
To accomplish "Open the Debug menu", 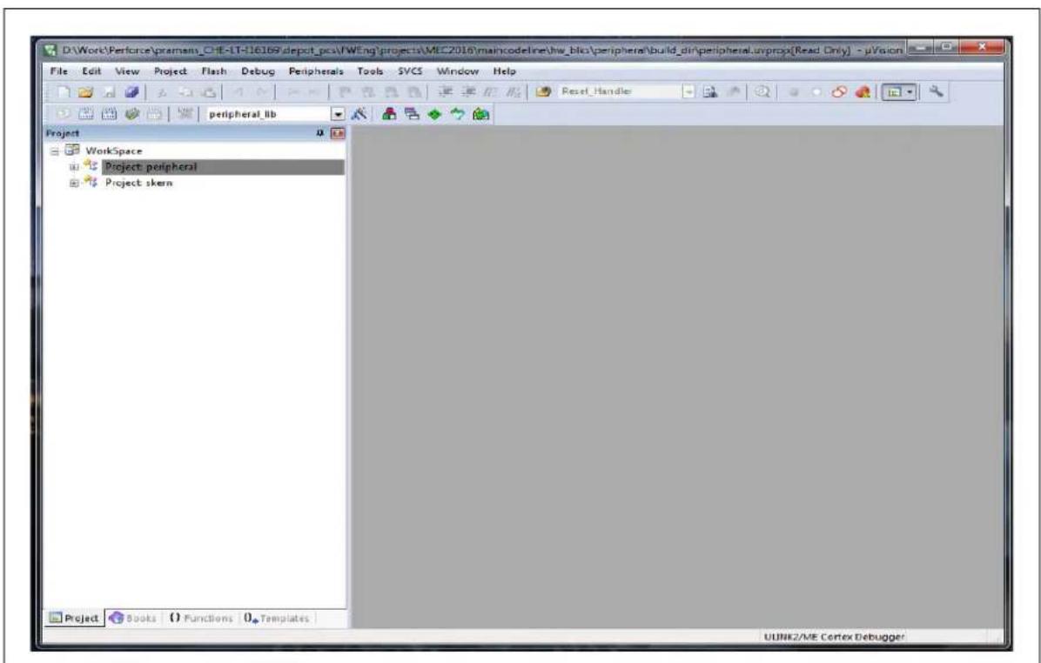I will tap(258, 71).
